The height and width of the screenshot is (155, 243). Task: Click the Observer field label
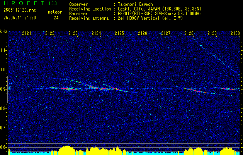click(x=78, y=4)
